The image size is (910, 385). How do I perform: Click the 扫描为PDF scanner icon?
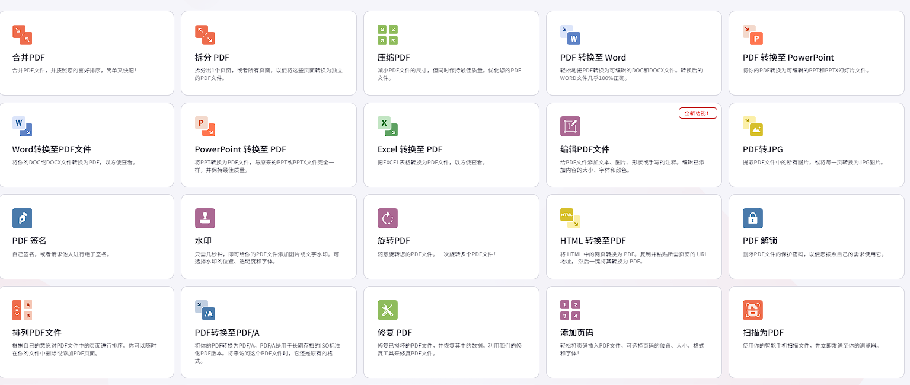(x=752, y=310)
